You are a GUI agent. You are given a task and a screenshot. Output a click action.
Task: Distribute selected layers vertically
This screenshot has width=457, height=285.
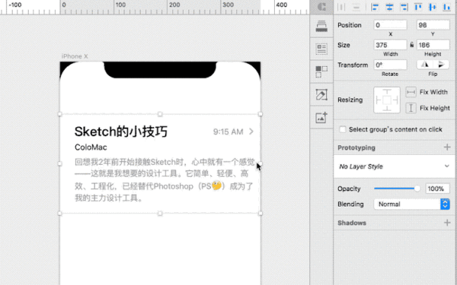click(356, 7)
